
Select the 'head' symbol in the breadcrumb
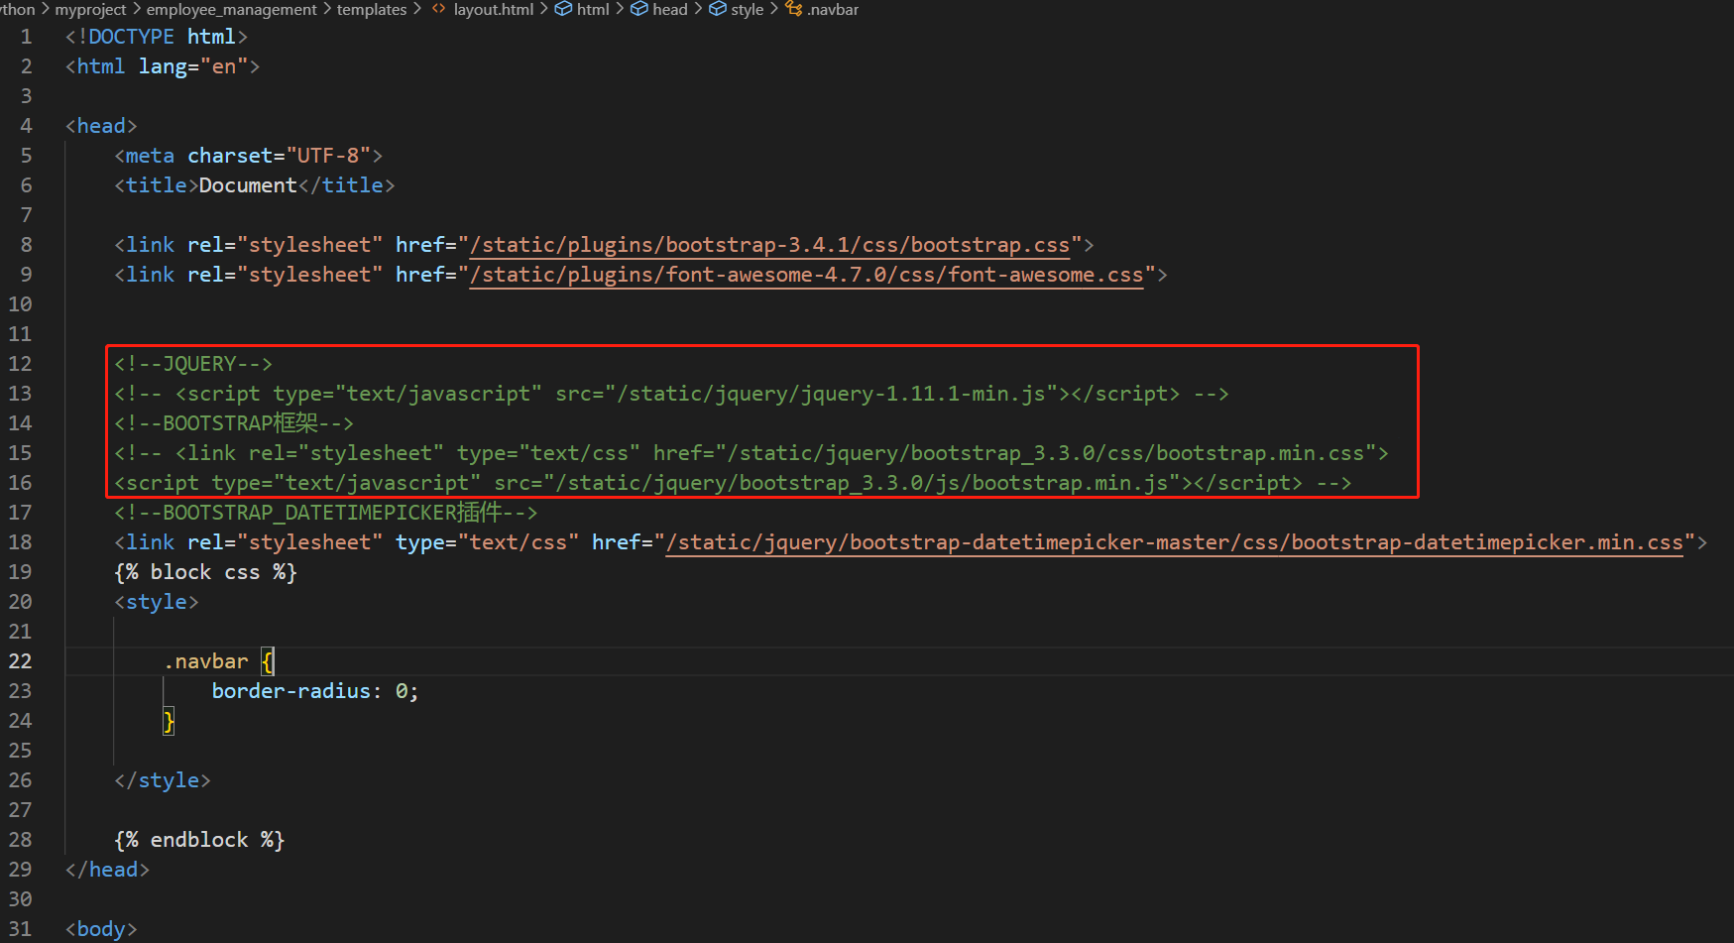pos(669,9)
